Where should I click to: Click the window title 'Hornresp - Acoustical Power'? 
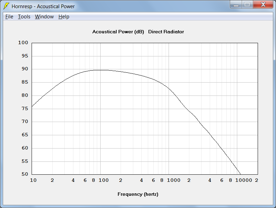click(x=43, y=6)
